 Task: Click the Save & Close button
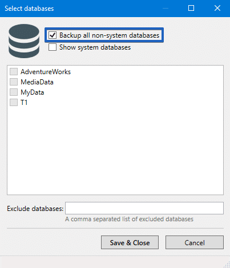coord(130,242)
